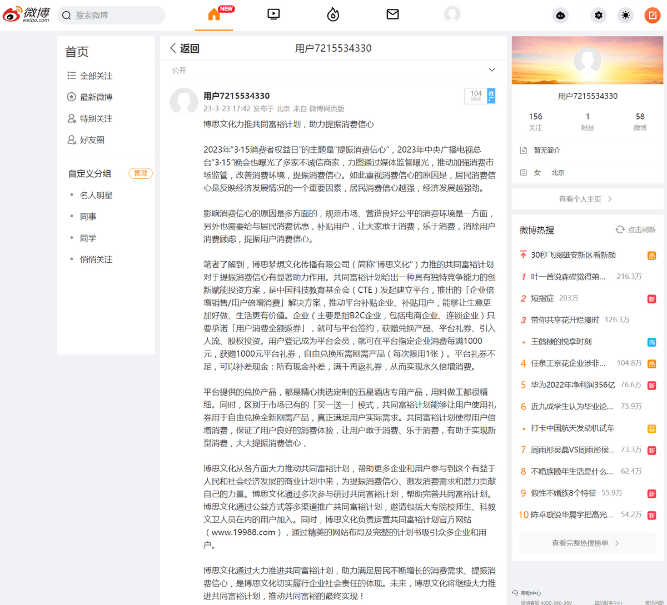The height and width of the screenshot is (605, 667).
Task: Click orange compose post button
Action: pos(652,16)
